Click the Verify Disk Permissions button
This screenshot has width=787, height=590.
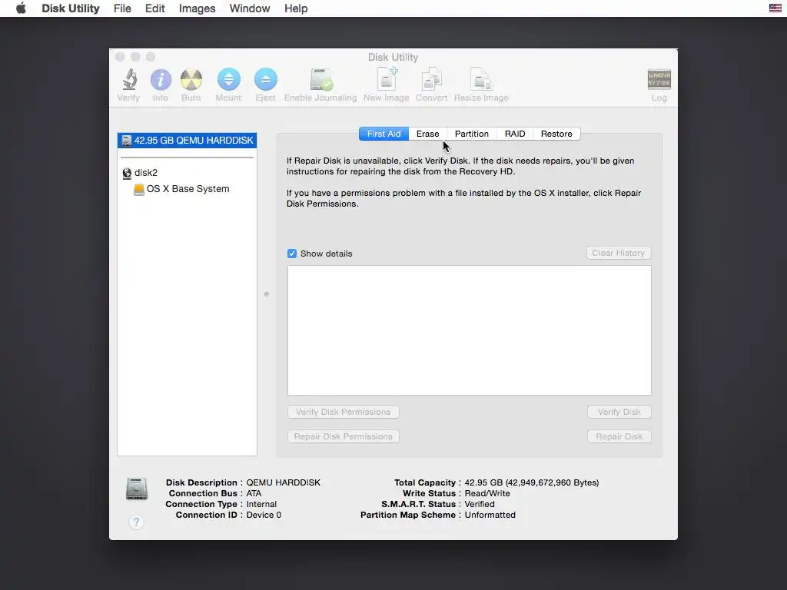[x=344, y=412]
